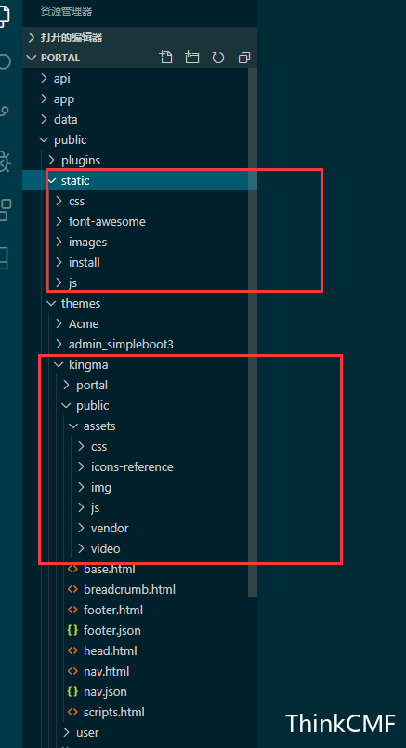The width and height of the screenshot is (406, 748).
Task: Collapse all folders using the collapse icon
Action: [x=244, y=58]
